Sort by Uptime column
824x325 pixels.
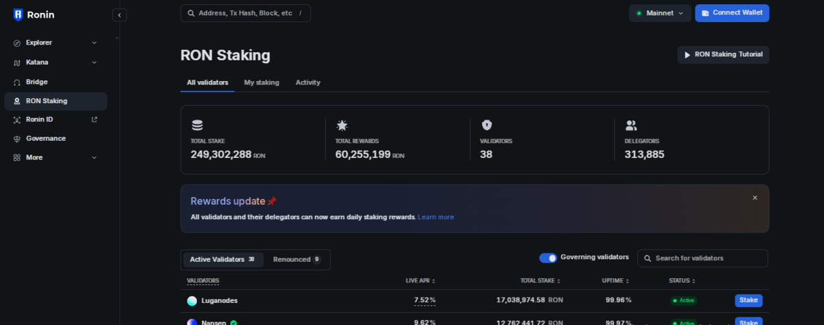tap(616, 281)
